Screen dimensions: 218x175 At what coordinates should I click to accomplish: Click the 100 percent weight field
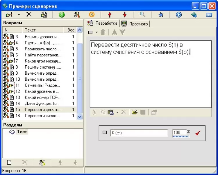point(179,132)
